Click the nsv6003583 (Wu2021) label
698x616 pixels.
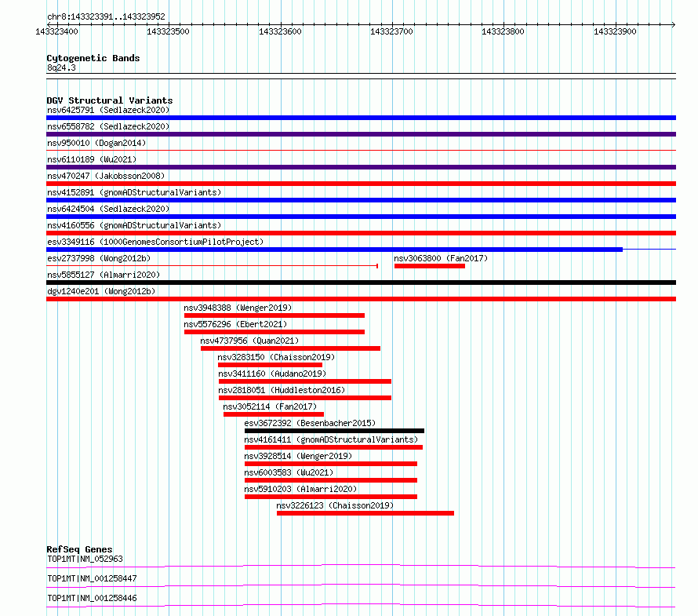(x=289, y=472)
